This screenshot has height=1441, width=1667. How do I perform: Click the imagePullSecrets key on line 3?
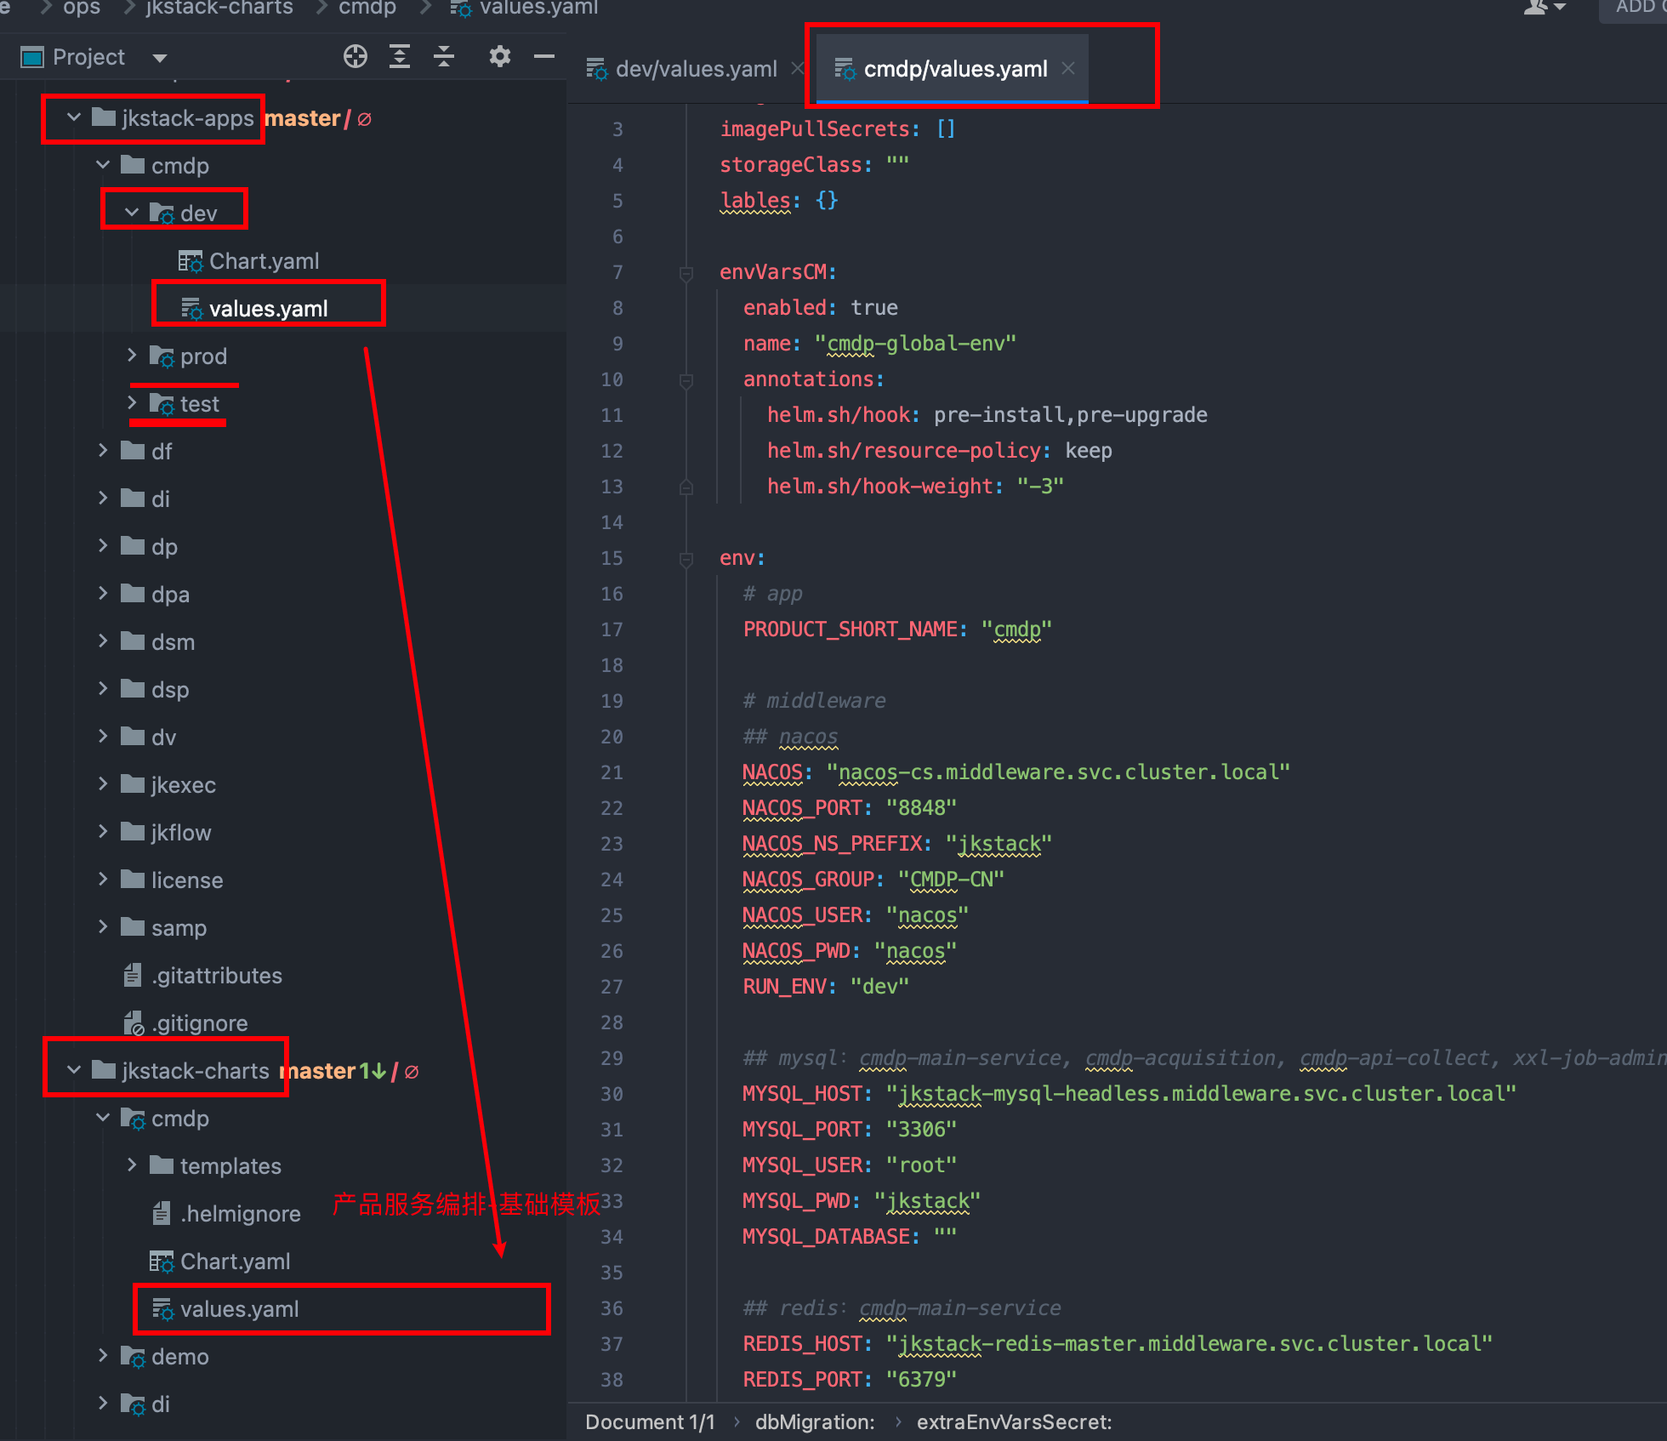click(814, 129)
